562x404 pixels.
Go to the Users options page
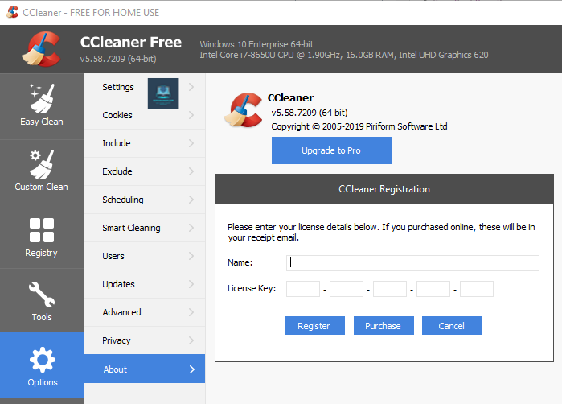click(145, 256)
